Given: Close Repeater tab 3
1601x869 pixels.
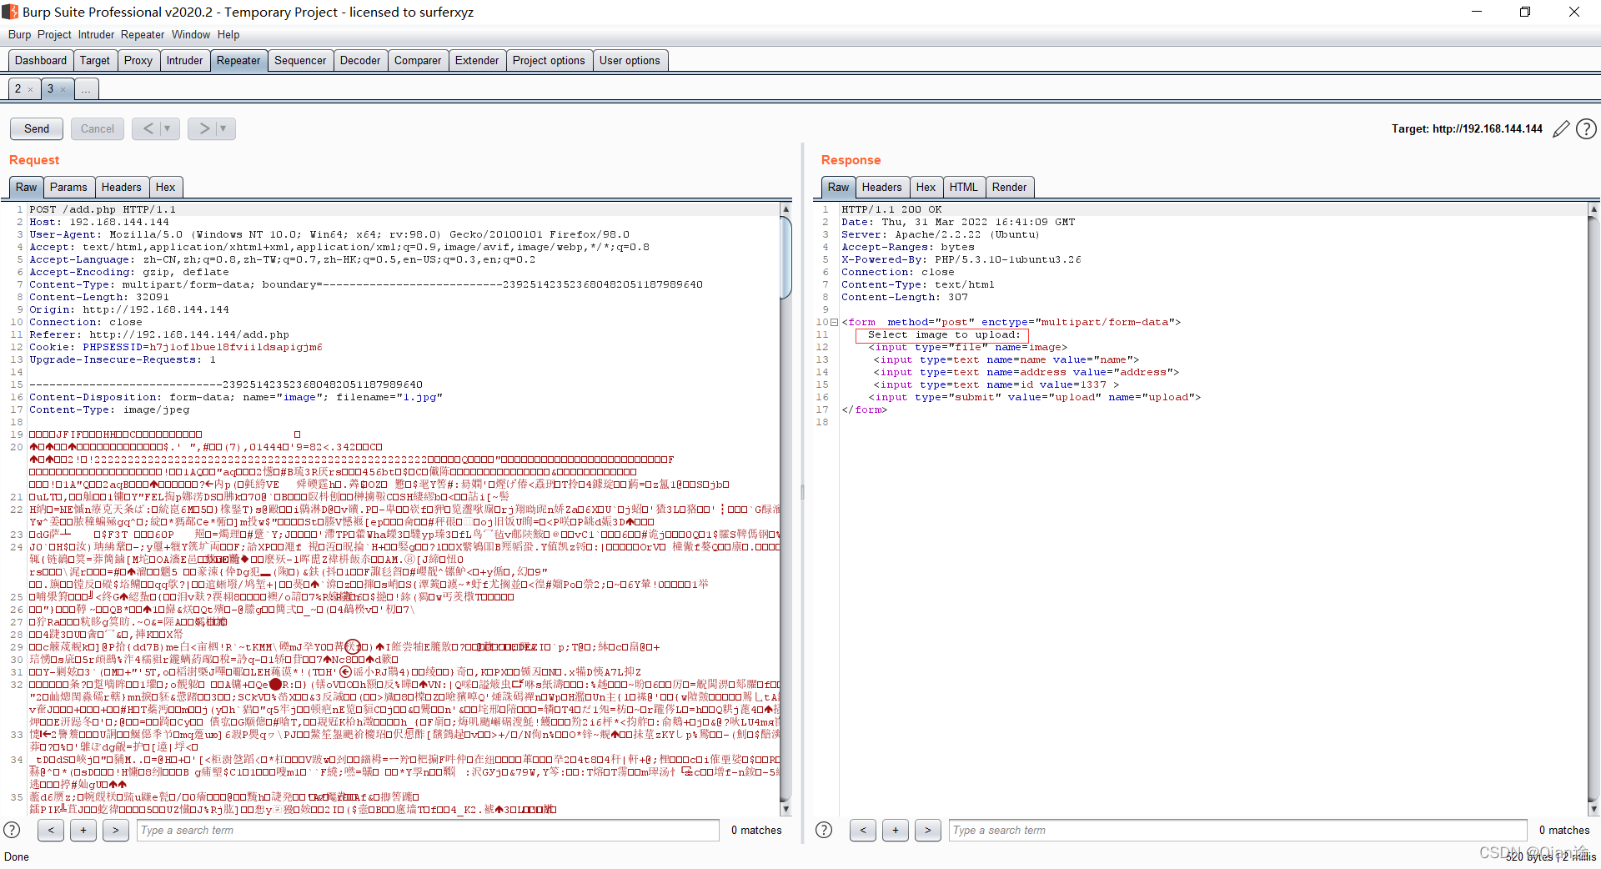Looking at the screenshot, I should click(63, 89).
